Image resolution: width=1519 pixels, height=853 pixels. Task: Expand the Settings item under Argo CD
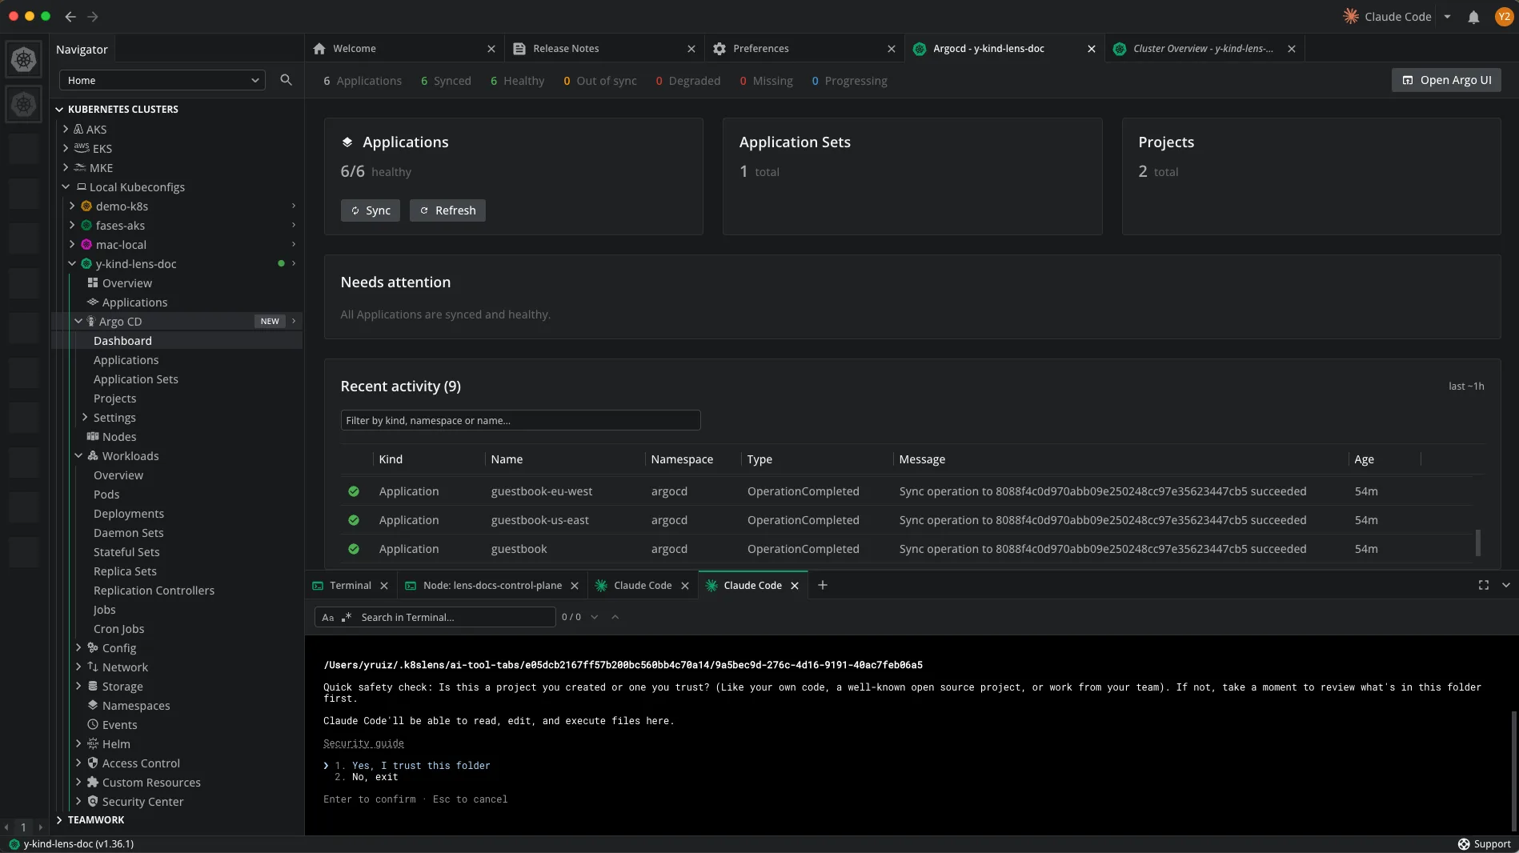85,417
